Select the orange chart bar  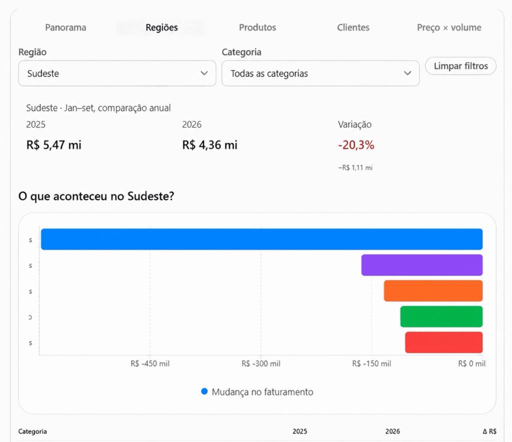(x=433, y=291)
